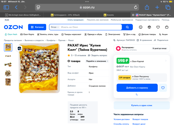This screenshot has width=174, height=130.
Task: Click the blue search magnifier button
Action: click(127, 27)
